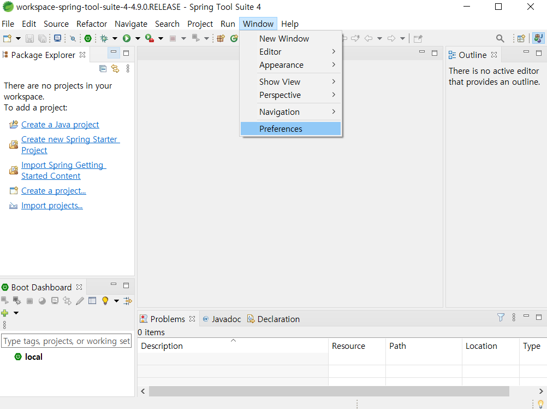This screenshot has height=409, width=547.
Task: Click the search magnifier icon in toolbar
Action: point(500,38)
